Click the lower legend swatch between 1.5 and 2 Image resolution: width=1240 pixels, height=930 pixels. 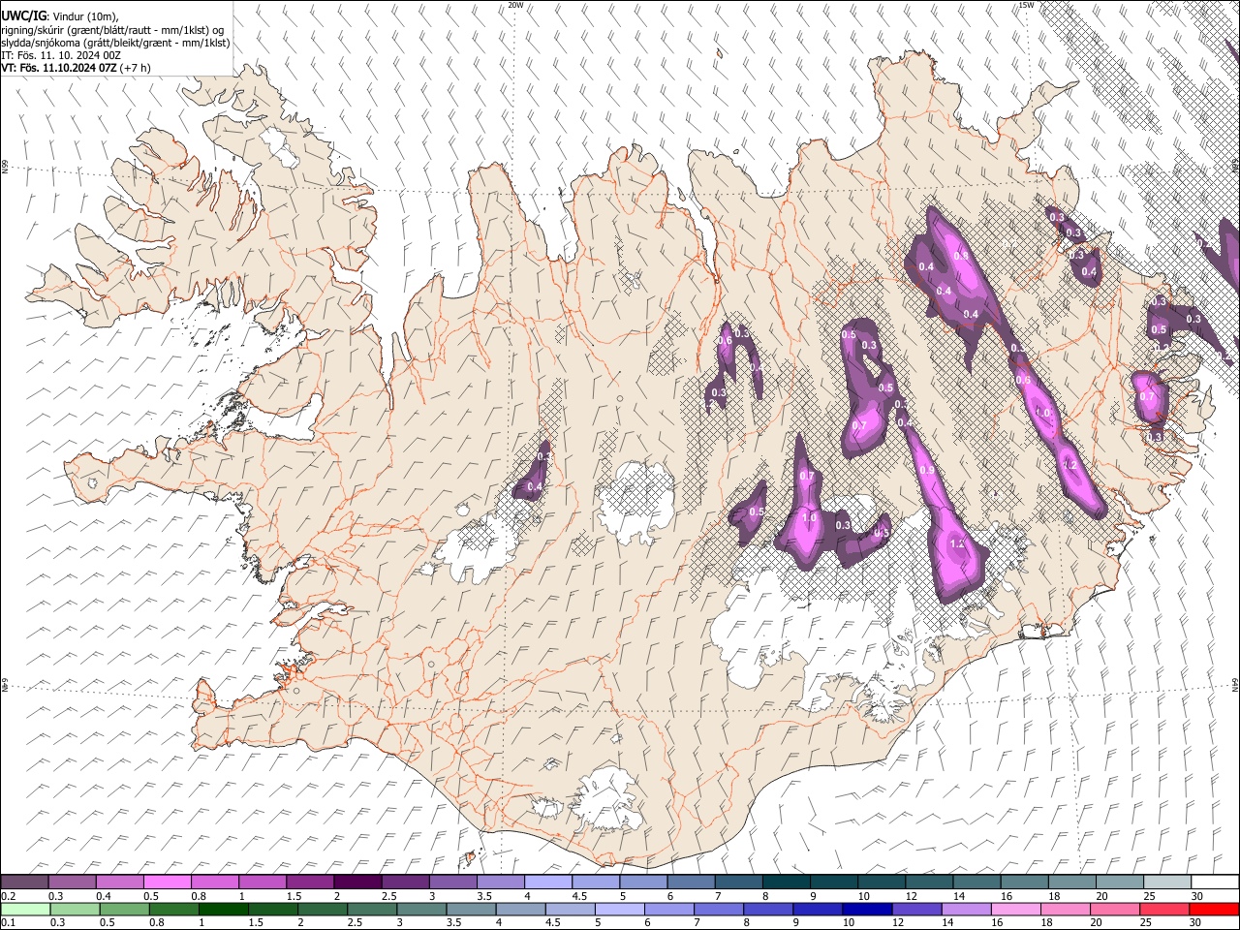coord(273,909)
